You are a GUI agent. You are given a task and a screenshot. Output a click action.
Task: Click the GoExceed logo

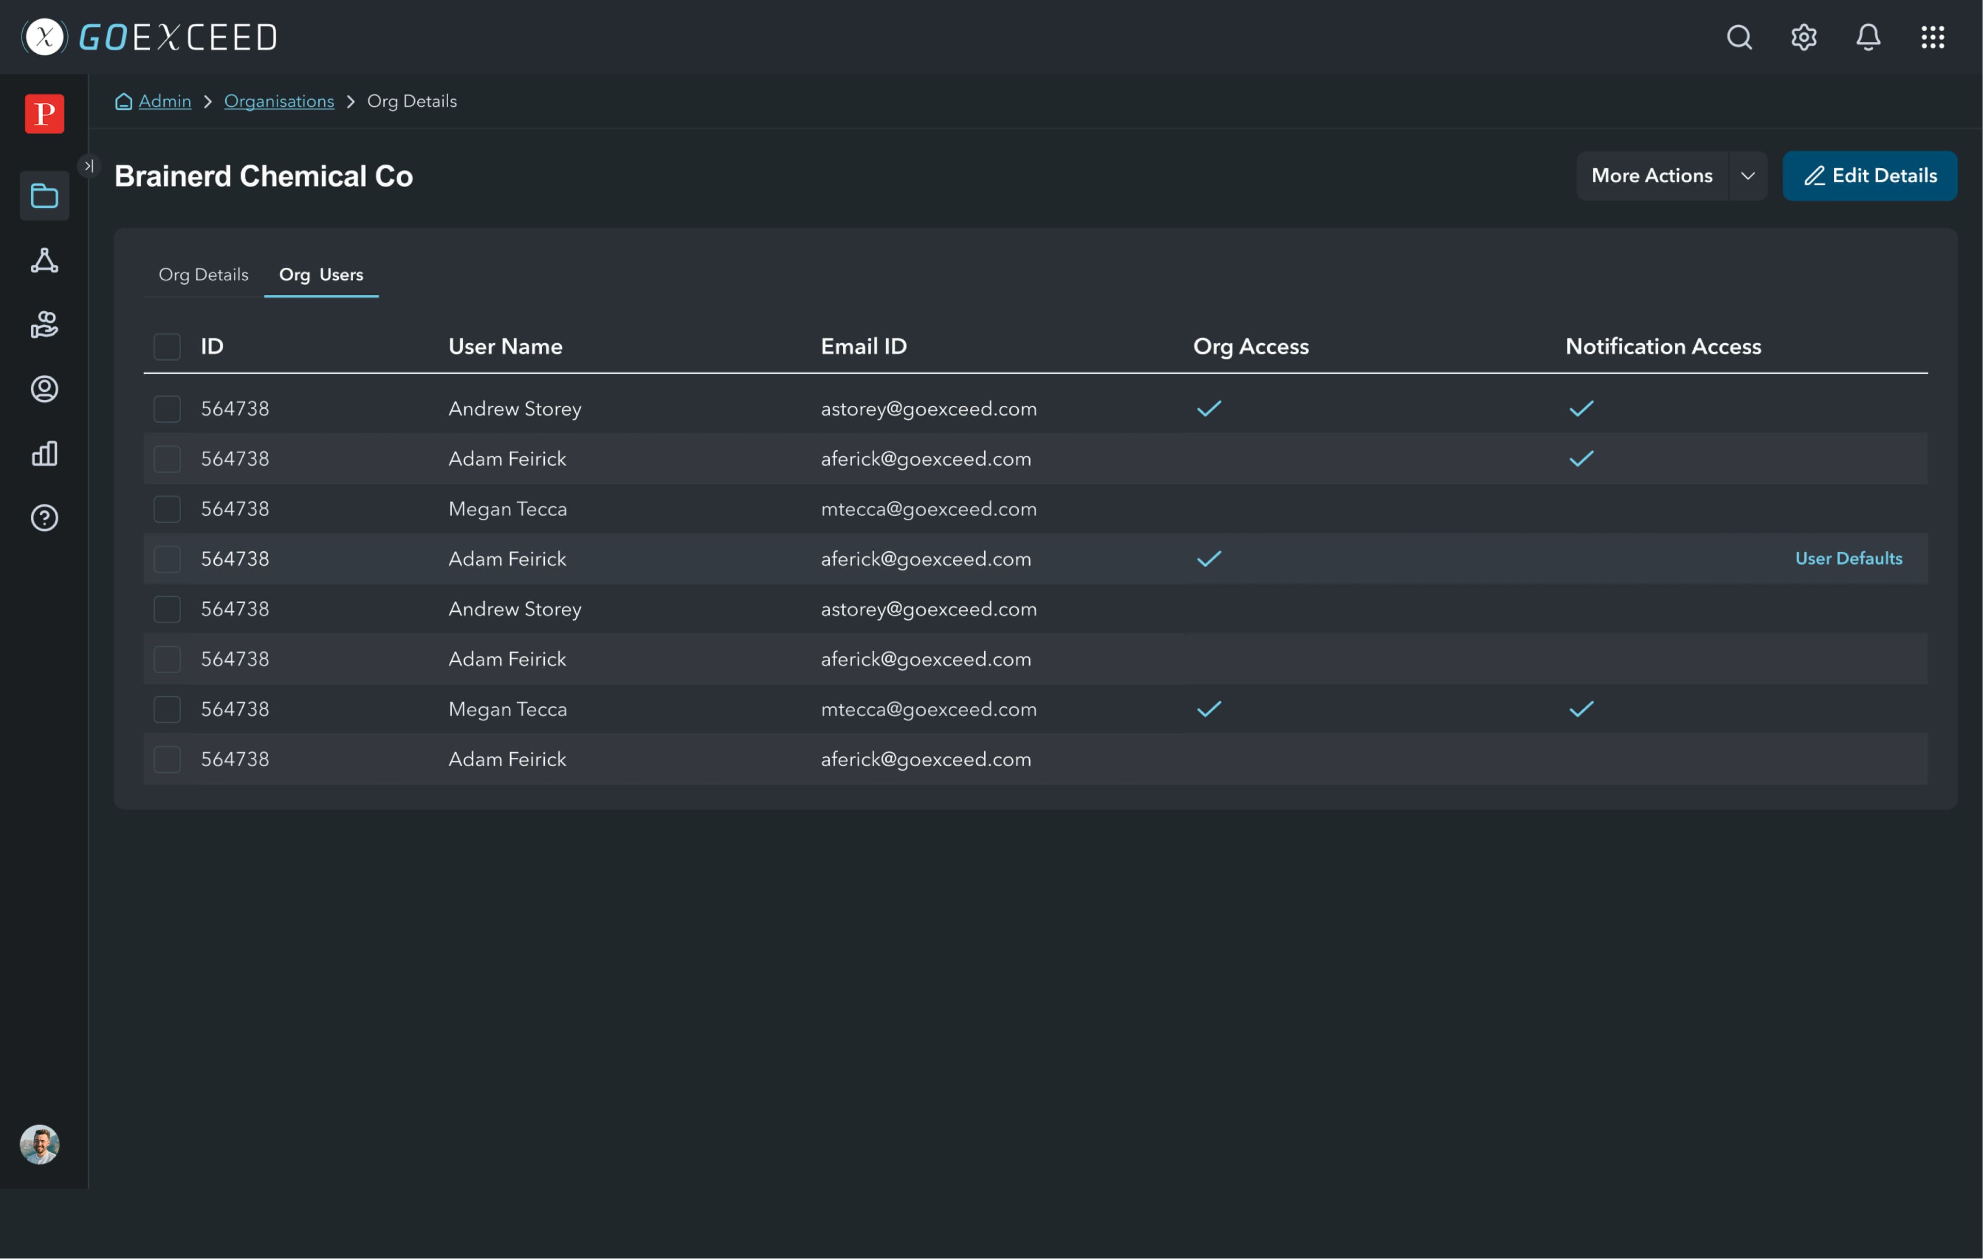[x=150, y=37]
